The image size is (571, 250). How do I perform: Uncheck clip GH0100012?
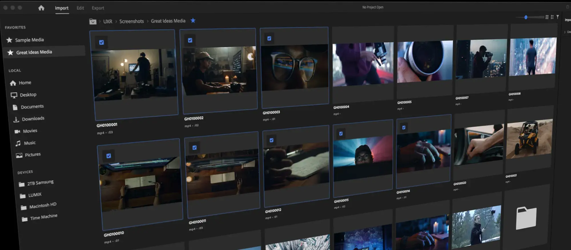(x=272, y=140)
